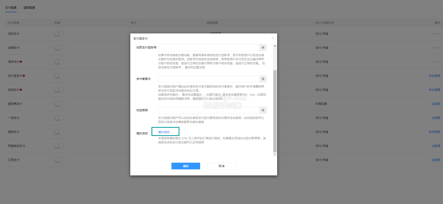Open the 模拟测试 link
Image resolution: width=443 pixels, height=204 pixels.
point(164,132)
